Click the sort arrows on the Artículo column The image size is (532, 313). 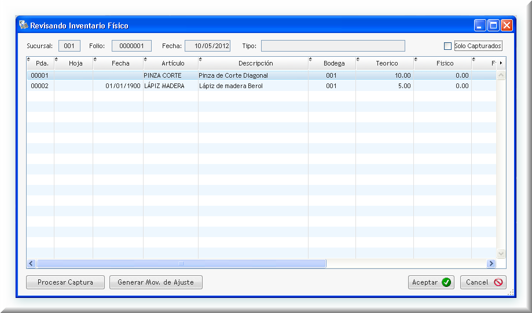[146, 59]
